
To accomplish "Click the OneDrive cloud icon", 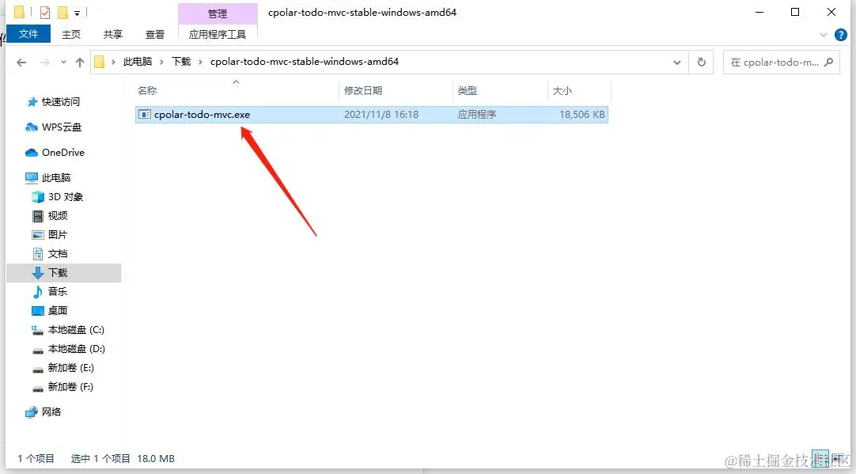I will coord(32,153).
